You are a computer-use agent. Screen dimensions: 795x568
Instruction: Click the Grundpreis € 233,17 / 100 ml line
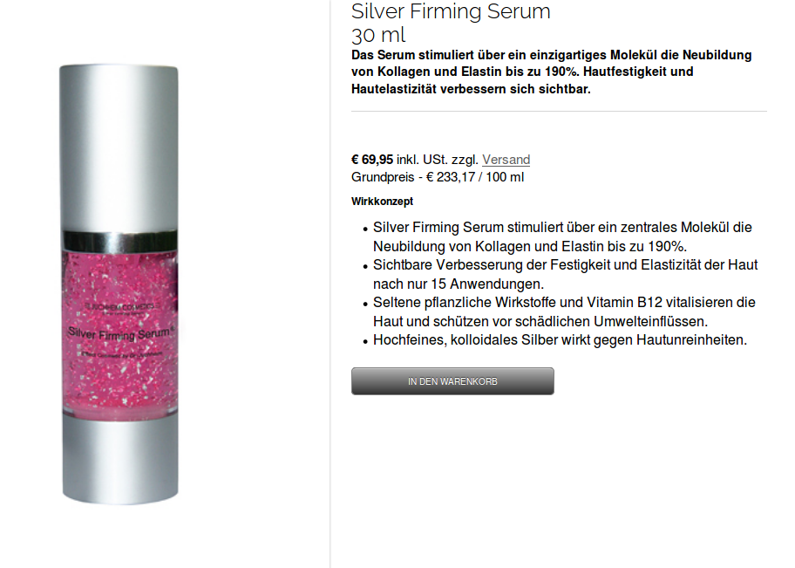pos(438,177)
